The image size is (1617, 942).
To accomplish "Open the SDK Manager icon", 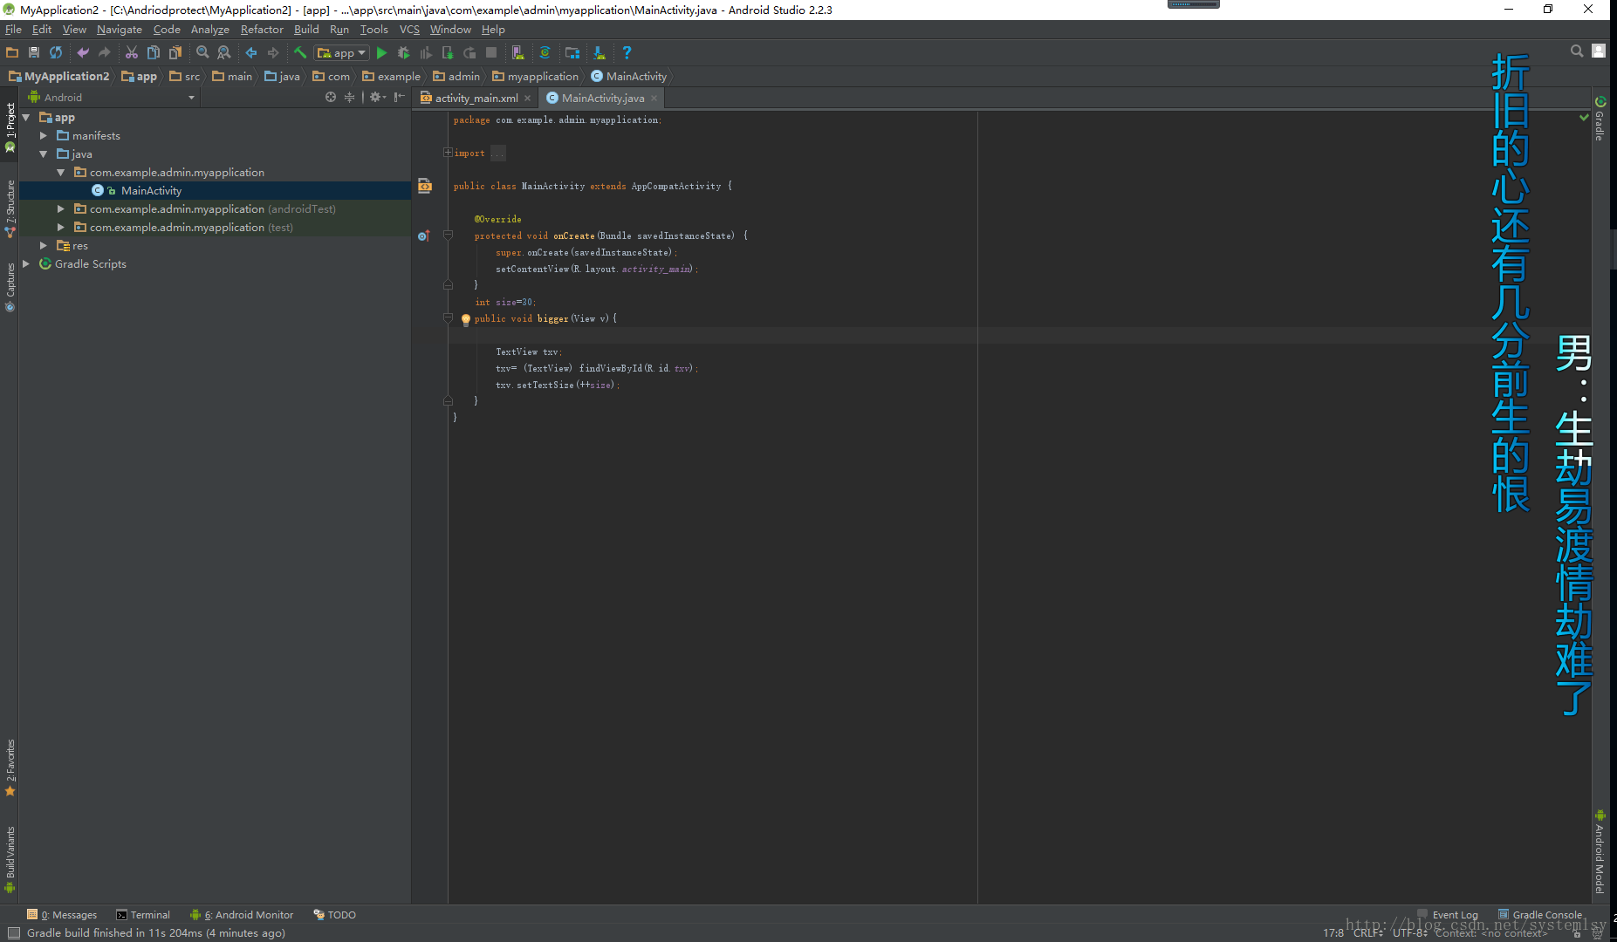I will coord(600,53).
